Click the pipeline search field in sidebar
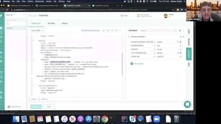Viewport: 221px width, 124px height. [x=15, y=20]
